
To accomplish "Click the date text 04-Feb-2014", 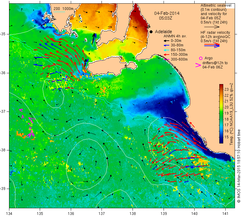I will click(x=167, y=13).
